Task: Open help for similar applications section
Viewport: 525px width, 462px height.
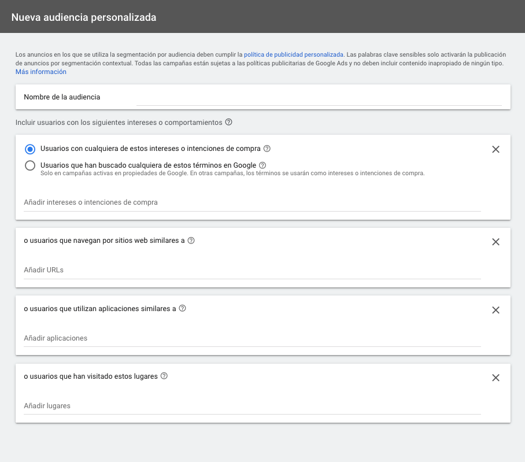Action: click(x=182, y=308)
